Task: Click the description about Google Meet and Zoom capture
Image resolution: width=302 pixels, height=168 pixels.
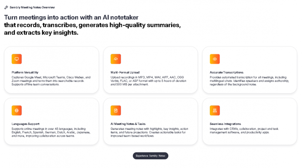Action: pyautogui.click(x=51, y=80)
